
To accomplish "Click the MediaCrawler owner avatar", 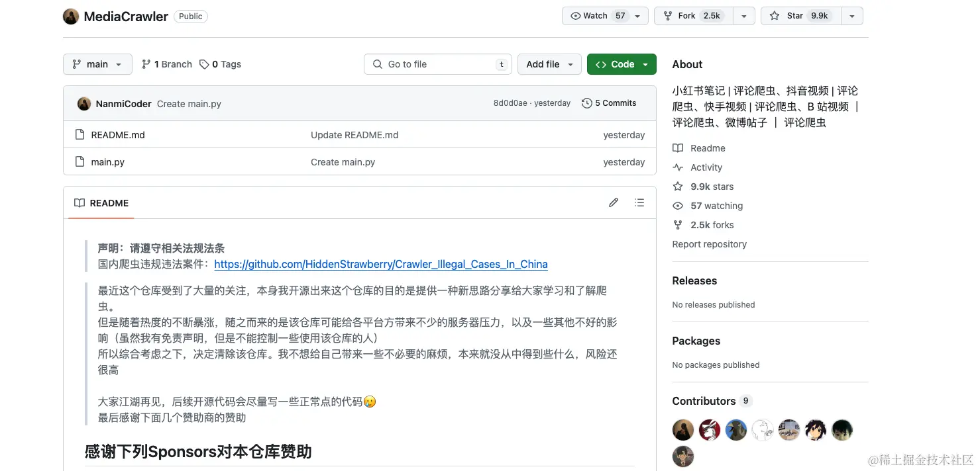I will (71, 17).
